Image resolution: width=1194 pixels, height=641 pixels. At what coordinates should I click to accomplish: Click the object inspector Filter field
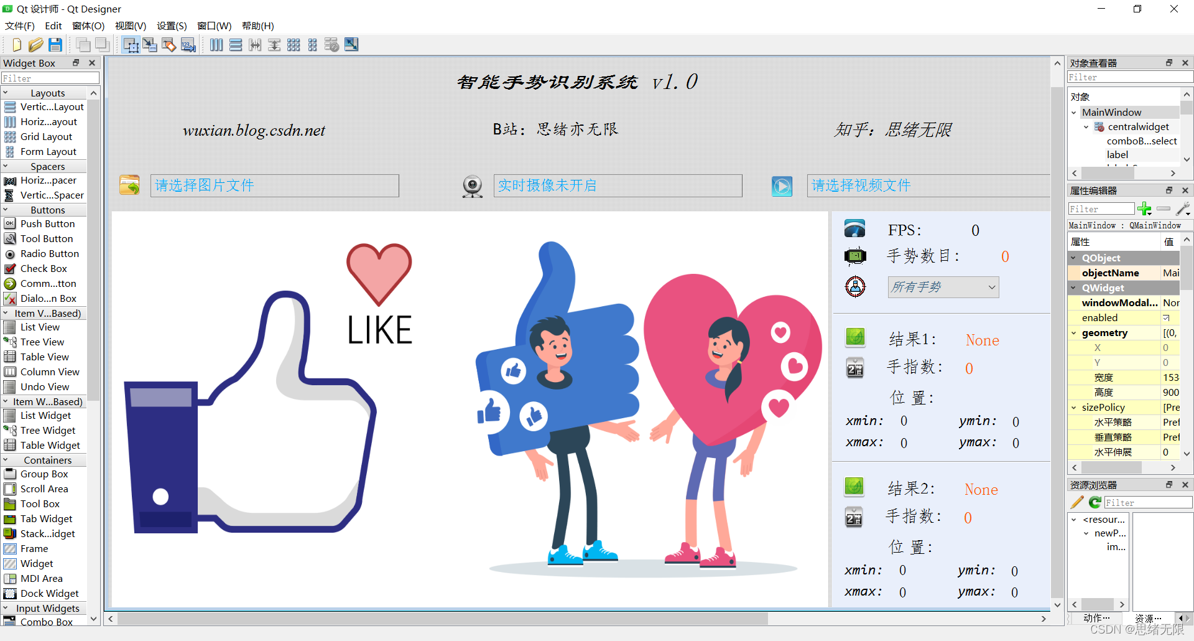click(x=1130, y=77)
